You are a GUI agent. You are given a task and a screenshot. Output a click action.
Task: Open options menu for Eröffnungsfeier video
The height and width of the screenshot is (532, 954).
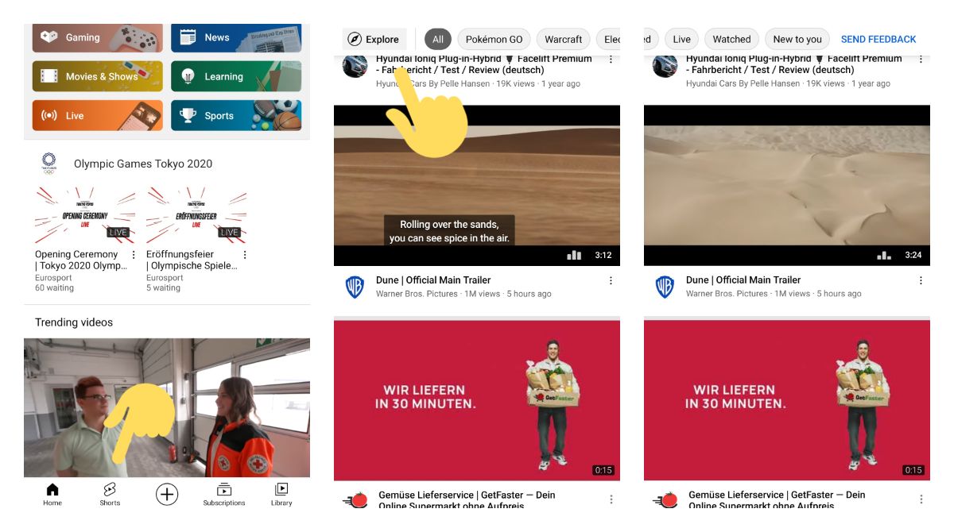coord(245,255)
